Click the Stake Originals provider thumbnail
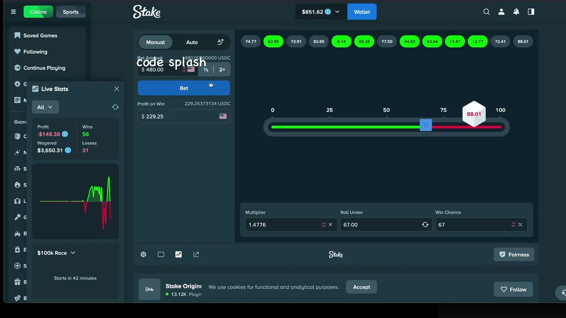 click(149, 289)
